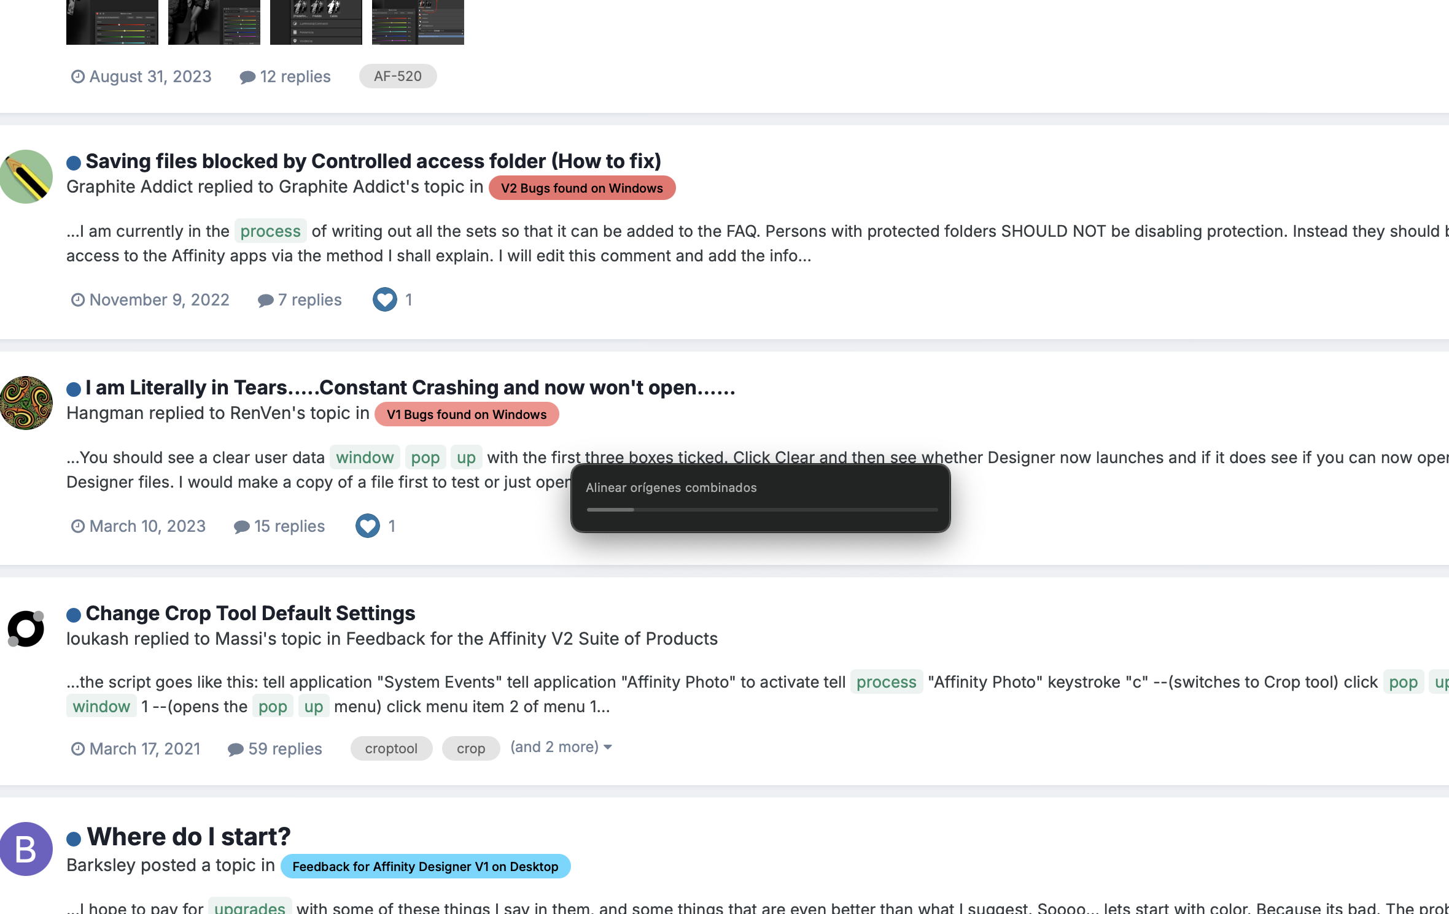Select the croptool tag
The width and height of the screenshot is (1449, 914).
click(391, 748)
